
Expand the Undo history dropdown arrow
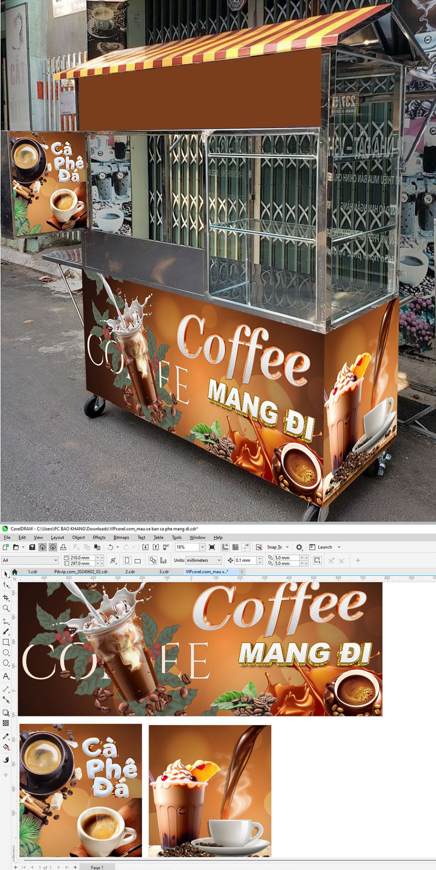117,547
